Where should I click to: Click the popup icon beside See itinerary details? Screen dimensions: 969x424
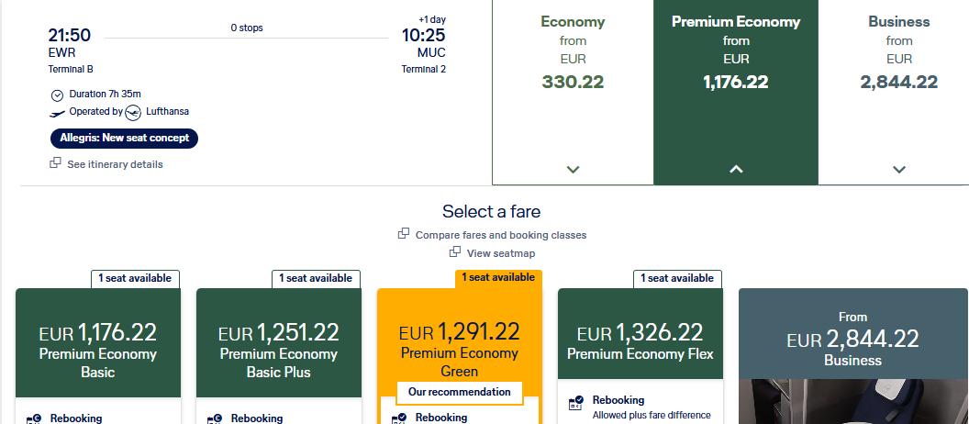[x=56, y=163]
